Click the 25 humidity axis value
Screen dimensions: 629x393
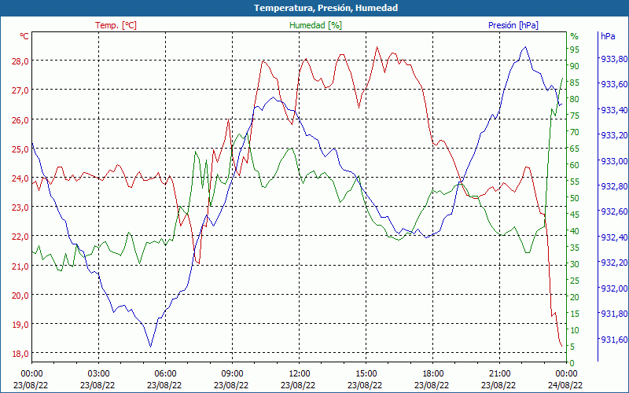pos(575,281)
